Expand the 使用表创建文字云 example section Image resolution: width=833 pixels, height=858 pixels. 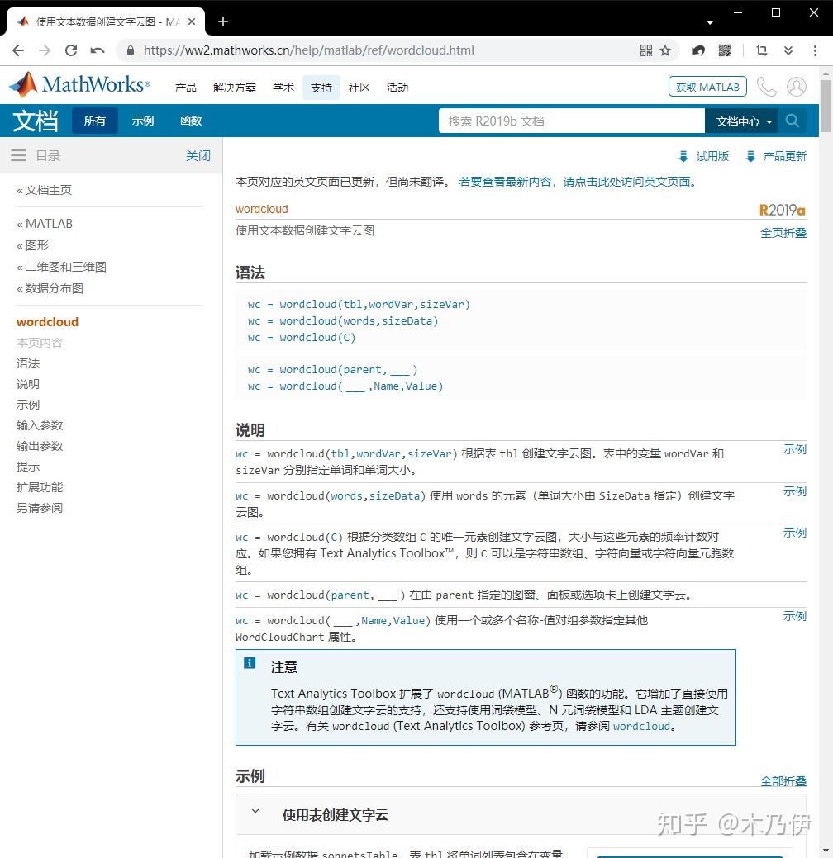(255, 813)
